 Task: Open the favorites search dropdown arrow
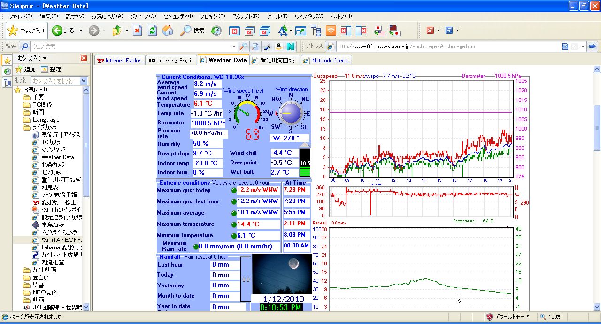[x=84, y=81]
